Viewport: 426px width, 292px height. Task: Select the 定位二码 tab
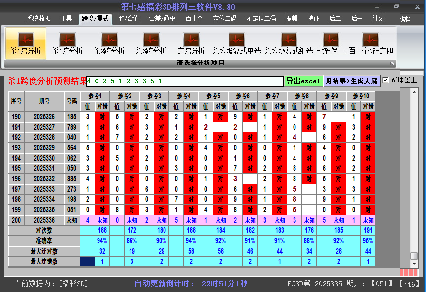click(225, 19)
